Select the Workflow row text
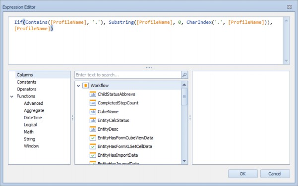The height and width of the screenshot is (186, 298). [100, 86]
